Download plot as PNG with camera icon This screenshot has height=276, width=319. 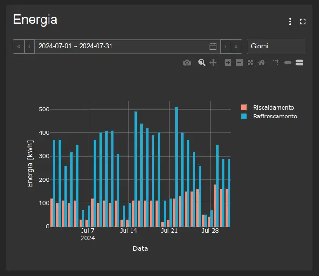pyautogui.click(x=187, y=62)
